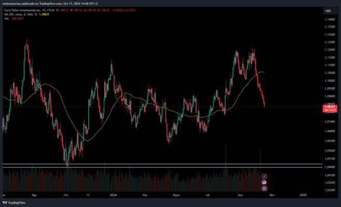341x207 pixels.
Task: Click the 1,12000 level on price axis
Action: tap(329, 50)
